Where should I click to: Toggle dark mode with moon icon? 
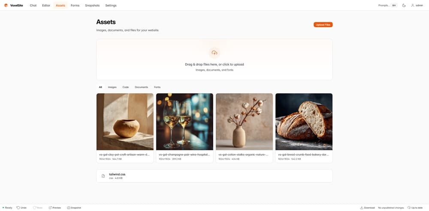tap(403, 6)
